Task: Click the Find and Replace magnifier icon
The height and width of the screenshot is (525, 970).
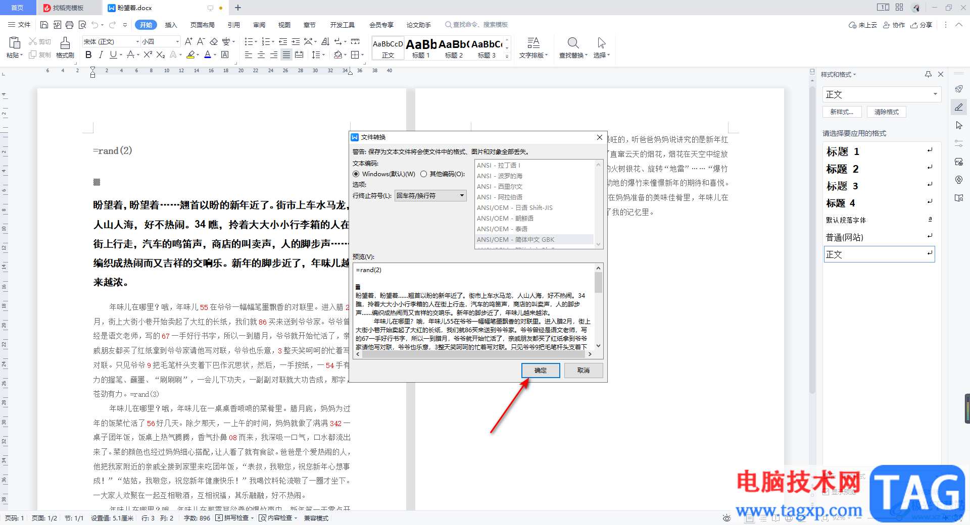Action: coord(573,43)
